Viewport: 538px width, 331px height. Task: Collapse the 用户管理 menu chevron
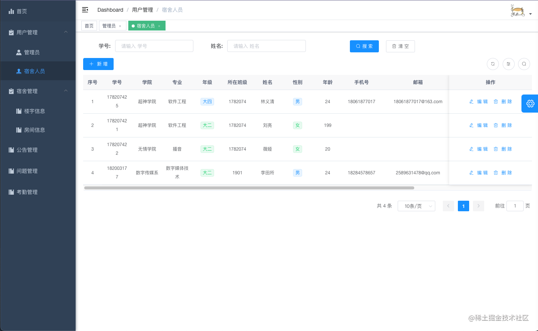tap(66, 32)
